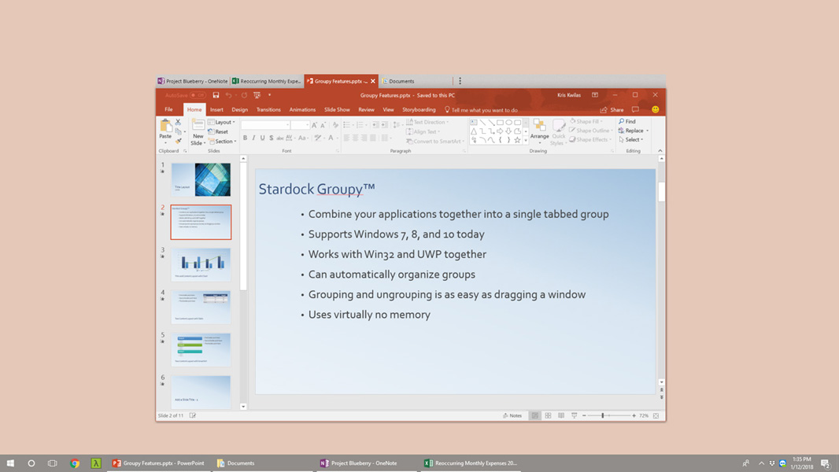Toggle the Notes pane in status bar
This screenshot has height=472, width=839.
[x=512, y=415]
